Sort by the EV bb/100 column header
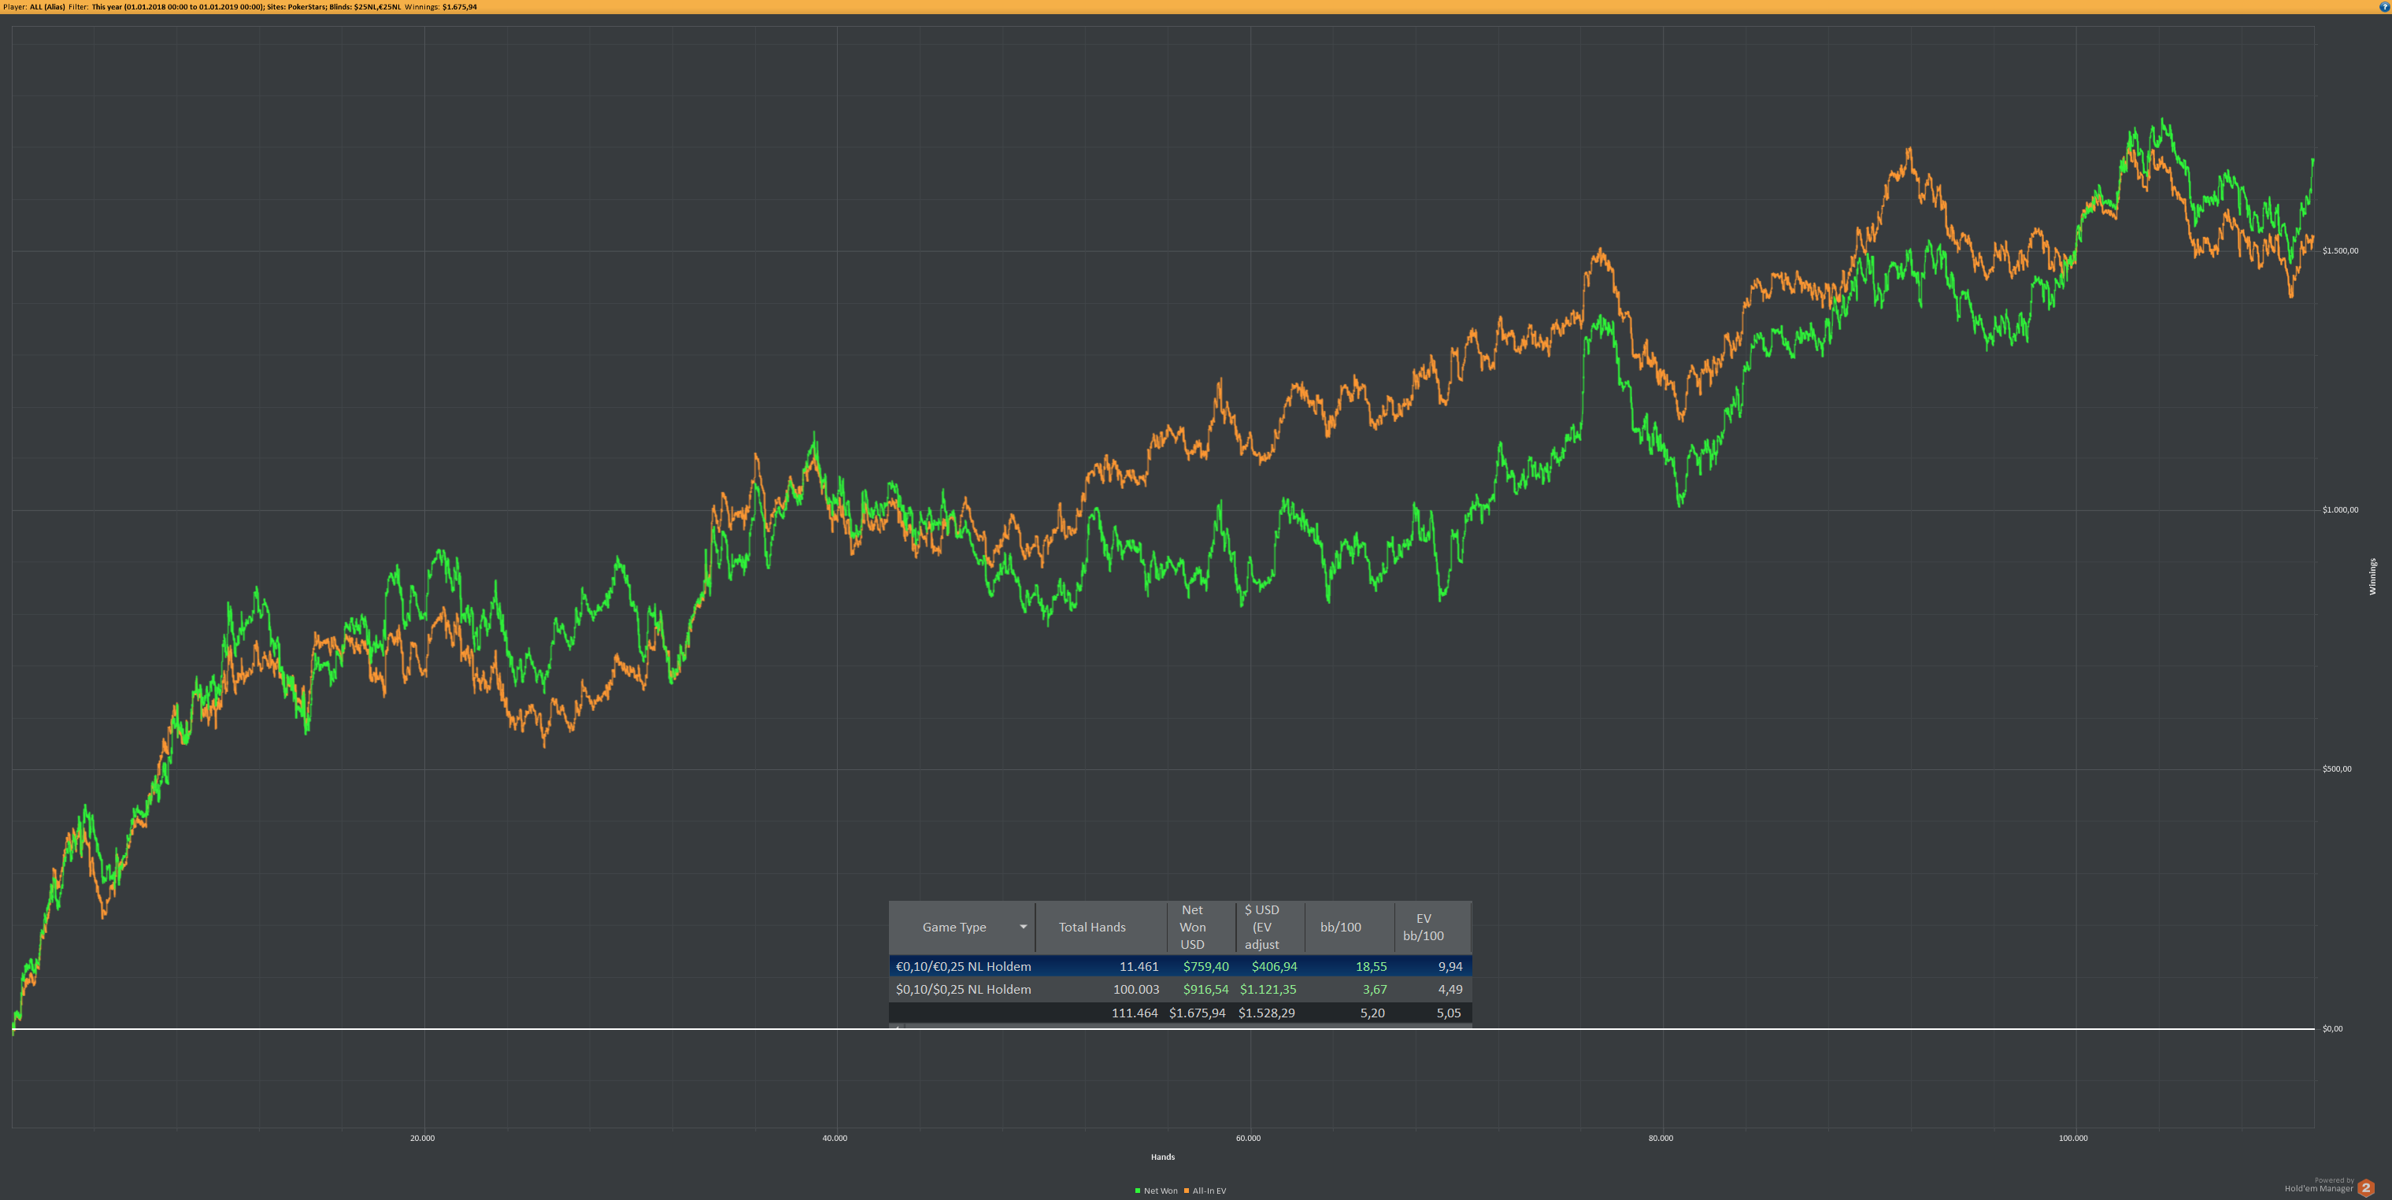The height and width of the screenshot is (1200, 2392). [1433, 927]
